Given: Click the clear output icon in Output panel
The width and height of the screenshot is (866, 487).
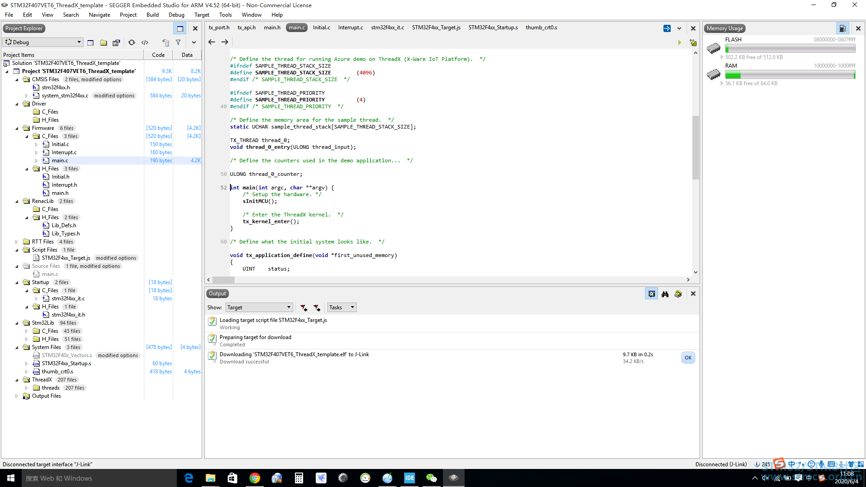Looking at the screenshot, I should point(678,294).
